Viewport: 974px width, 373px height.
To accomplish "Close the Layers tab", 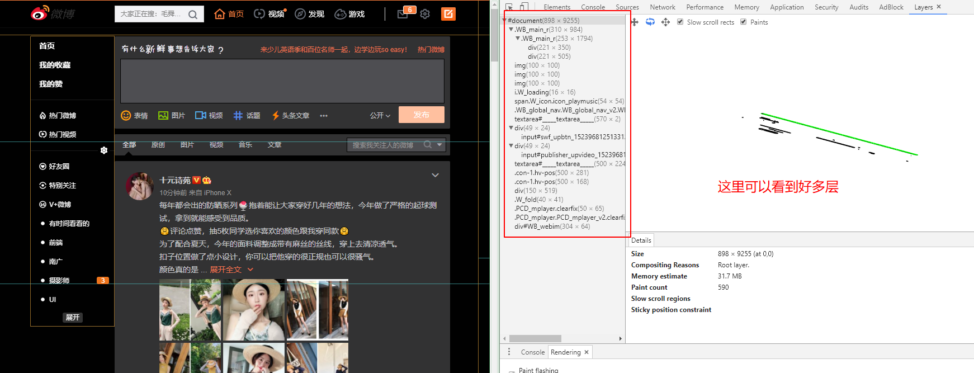I will pyautogui.click(x=939, y=7).
